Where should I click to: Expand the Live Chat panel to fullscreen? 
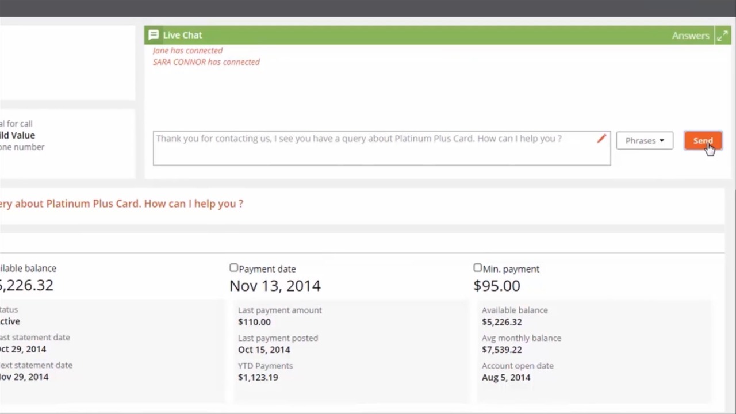coord(722,36)
